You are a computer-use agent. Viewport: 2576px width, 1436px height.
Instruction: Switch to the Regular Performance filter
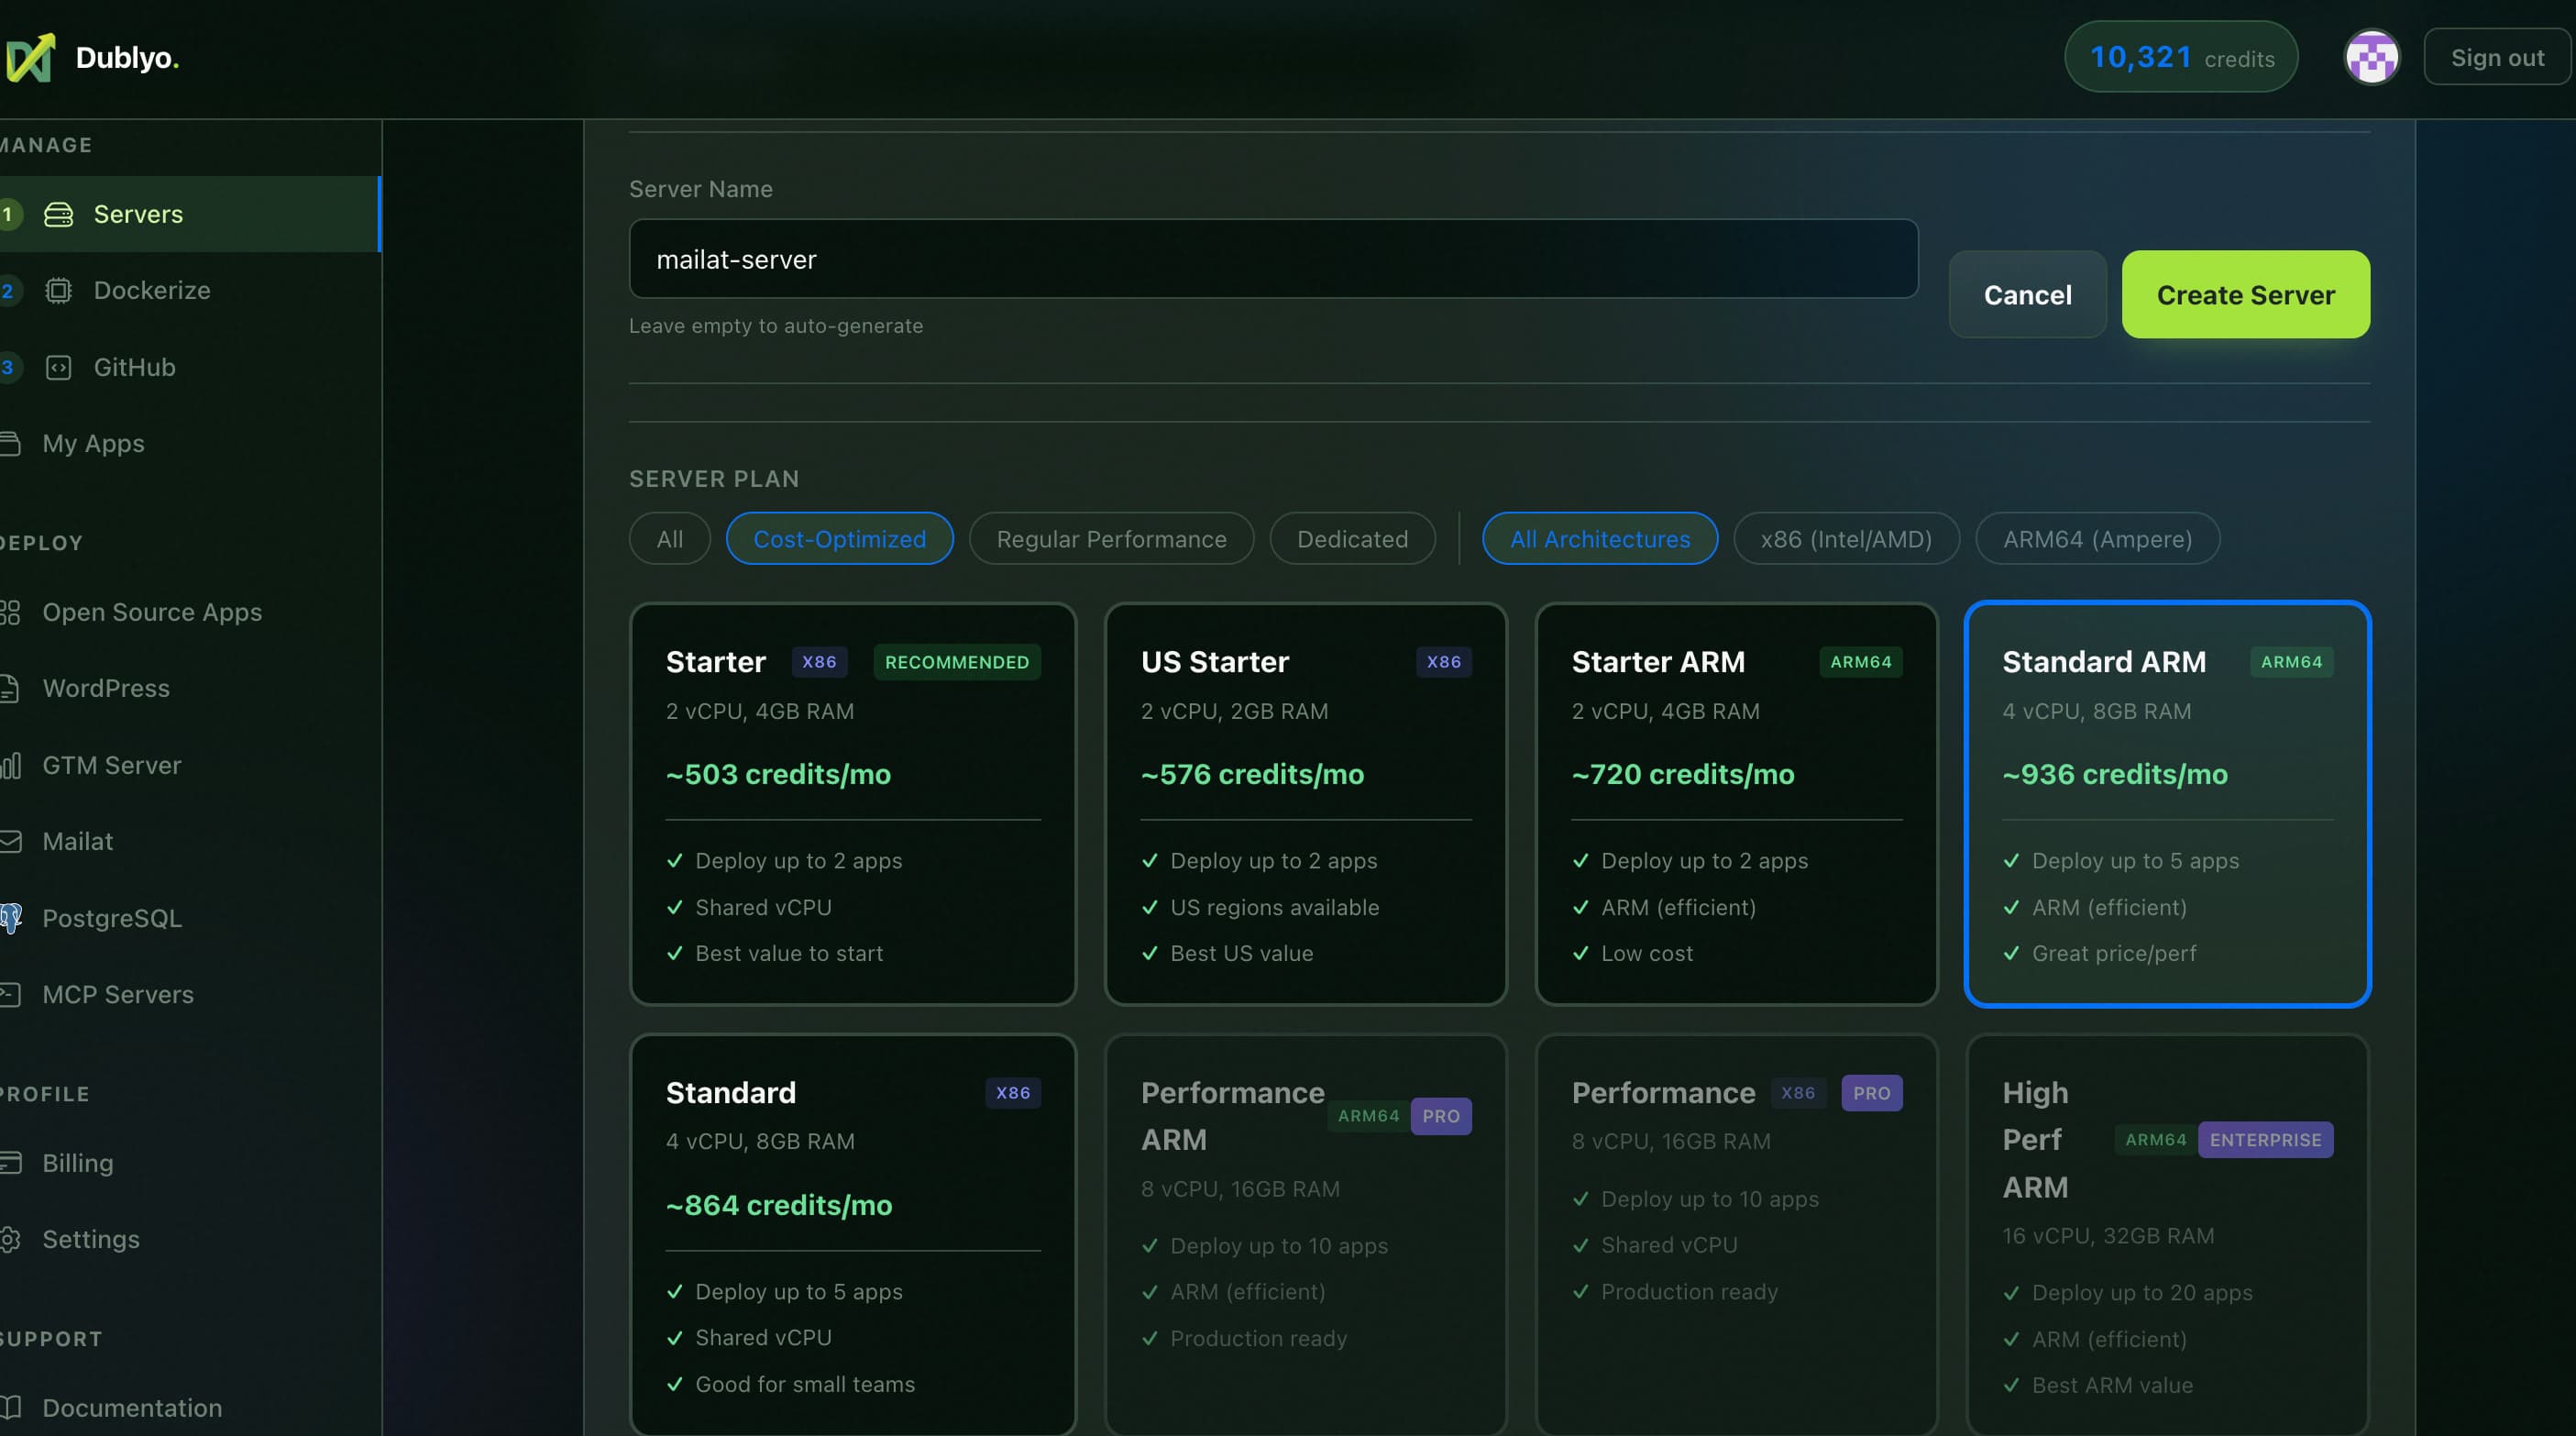1111,539
